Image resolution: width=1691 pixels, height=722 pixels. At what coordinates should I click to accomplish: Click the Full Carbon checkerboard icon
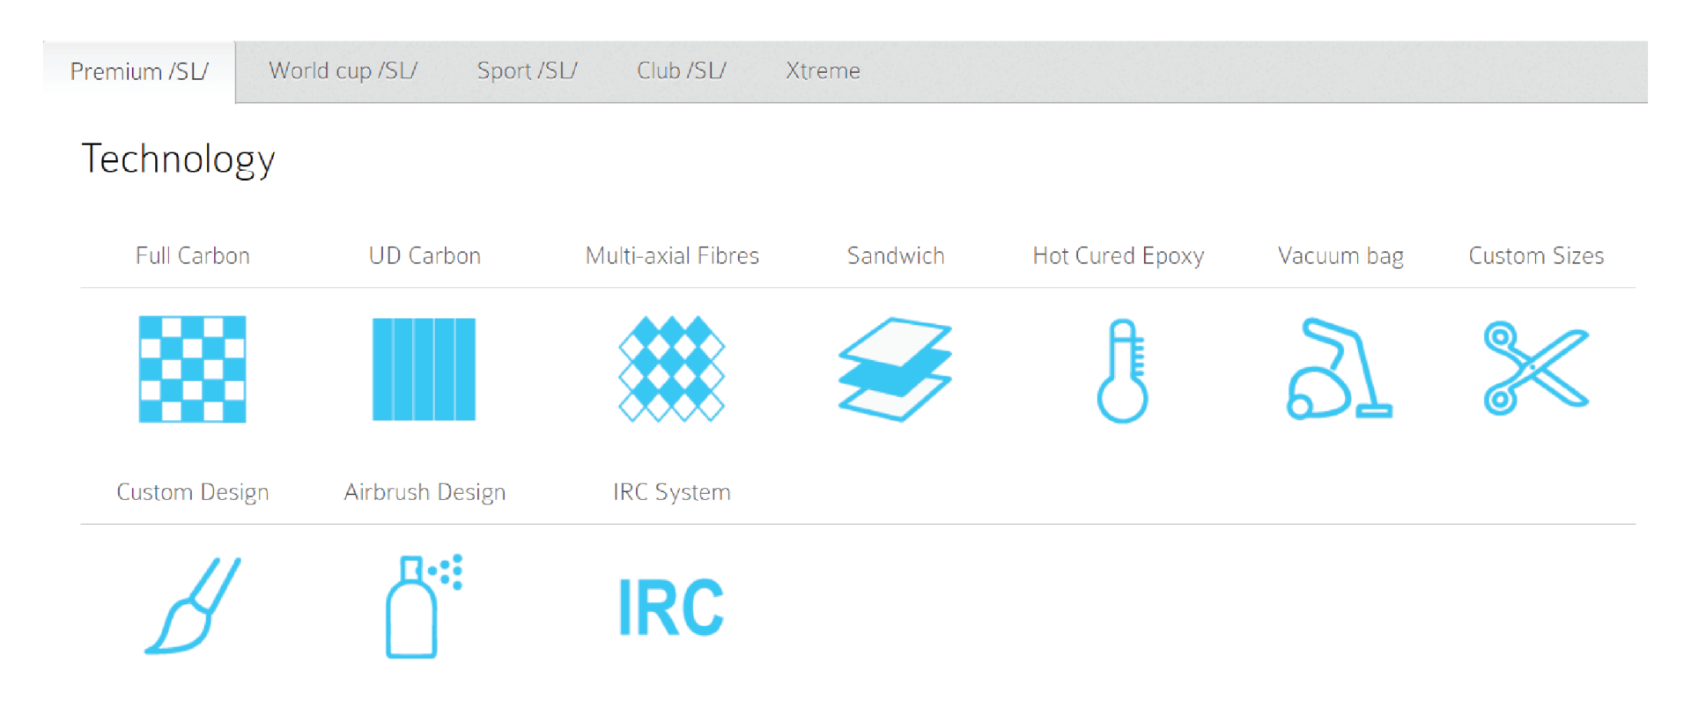(192, 369)
